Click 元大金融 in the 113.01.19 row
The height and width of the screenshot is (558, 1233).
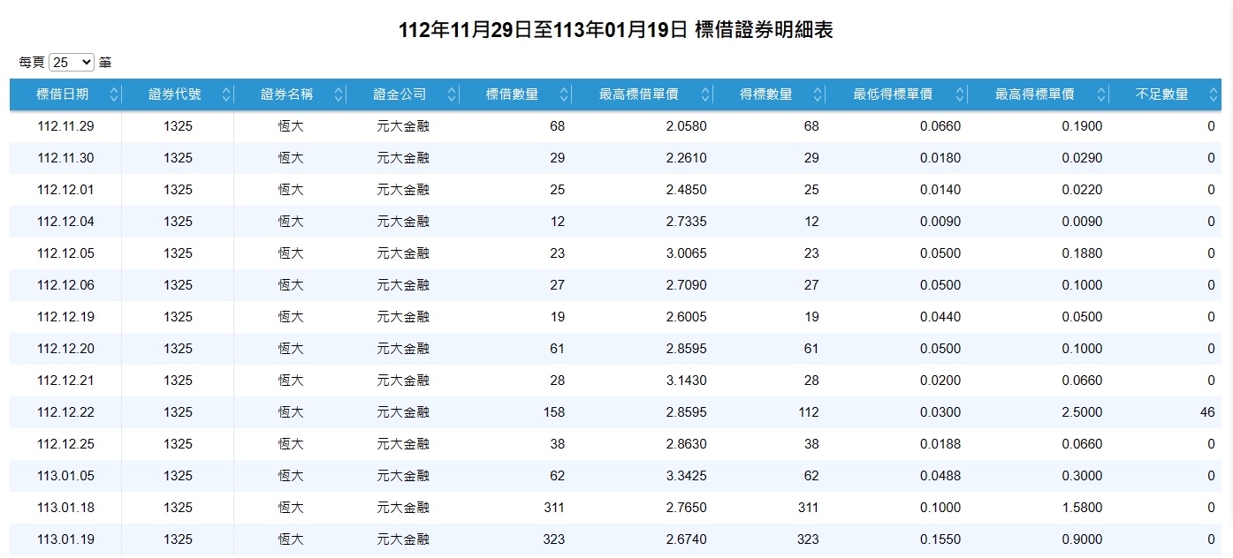[x=403, y=539]
